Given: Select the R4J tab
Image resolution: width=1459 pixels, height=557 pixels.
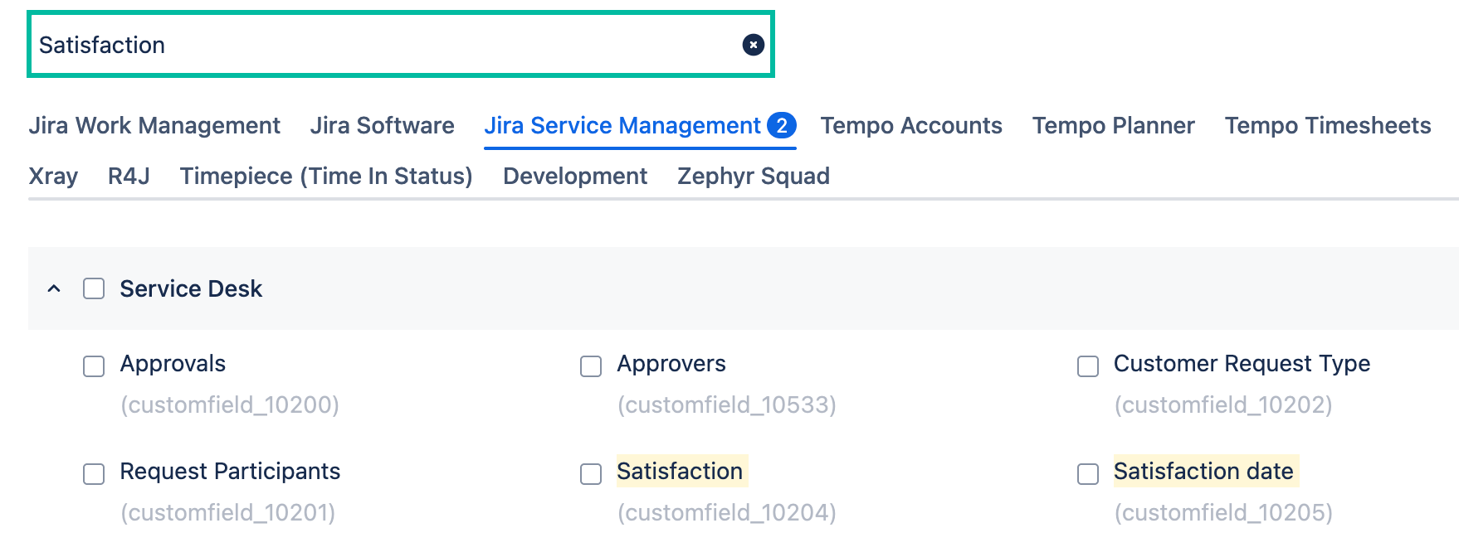Looking at the screenshot, I should point(129,176).
